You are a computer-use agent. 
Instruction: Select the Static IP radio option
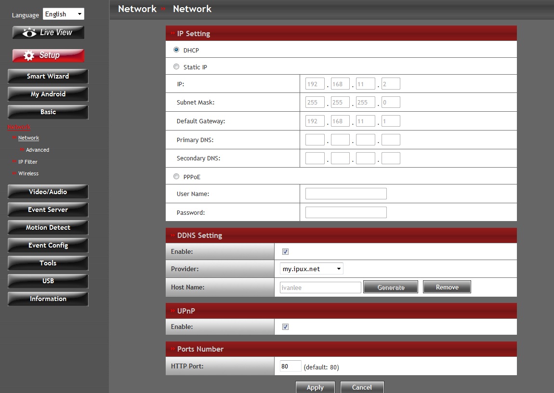point(176,66)
